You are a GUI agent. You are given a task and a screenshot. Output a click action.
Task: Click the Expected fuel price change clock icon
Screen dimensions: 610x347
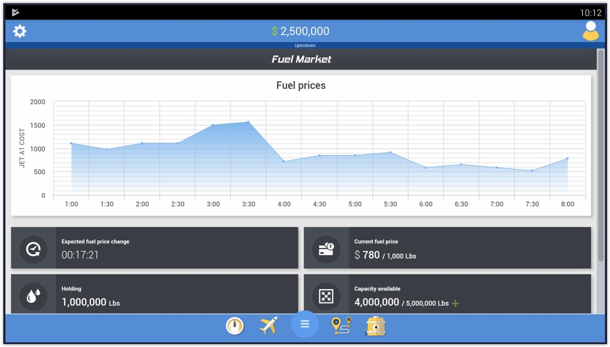[34, 249]
